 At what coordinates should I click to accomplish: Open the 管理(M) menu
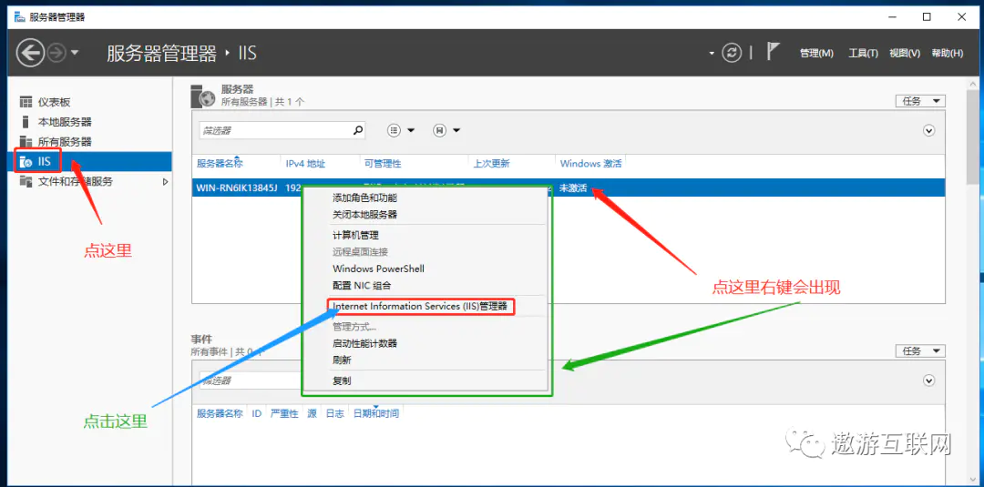816,54
